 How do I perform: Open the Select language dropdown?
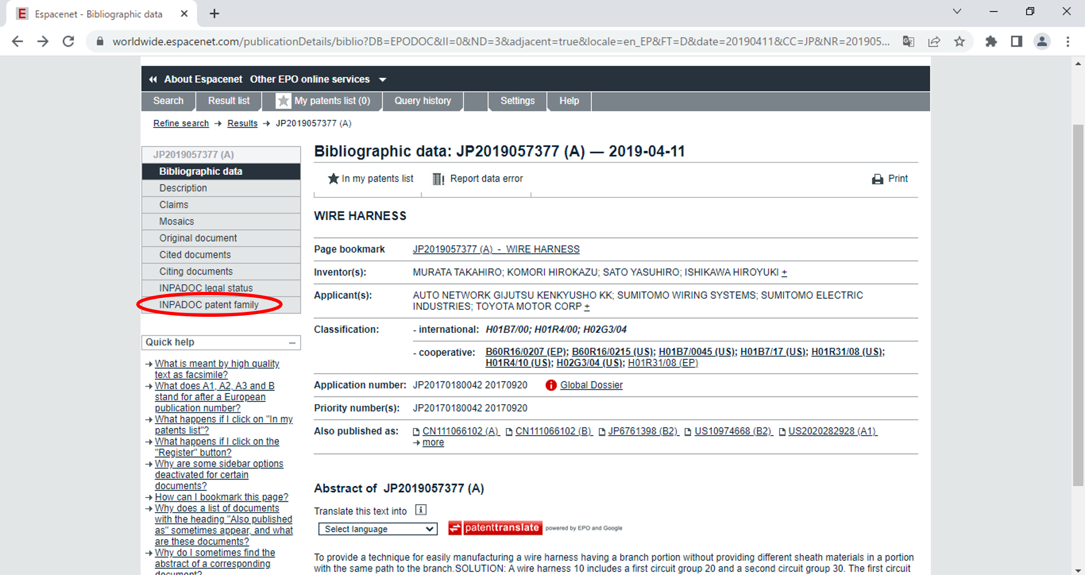point(378,529)
